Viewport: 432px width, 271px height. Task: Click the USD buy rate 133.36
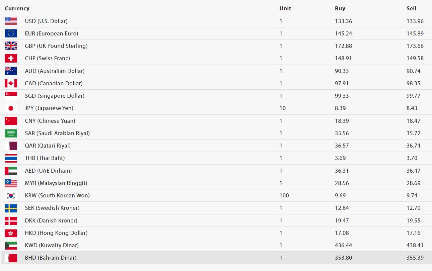pyautogui.click(x=343, y=21)
